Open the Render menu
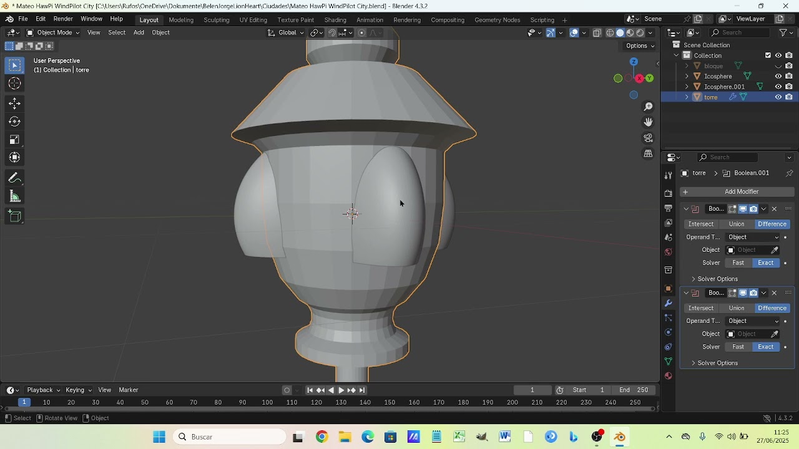Screen dimensions: 799x449 [x=63, y=19]
